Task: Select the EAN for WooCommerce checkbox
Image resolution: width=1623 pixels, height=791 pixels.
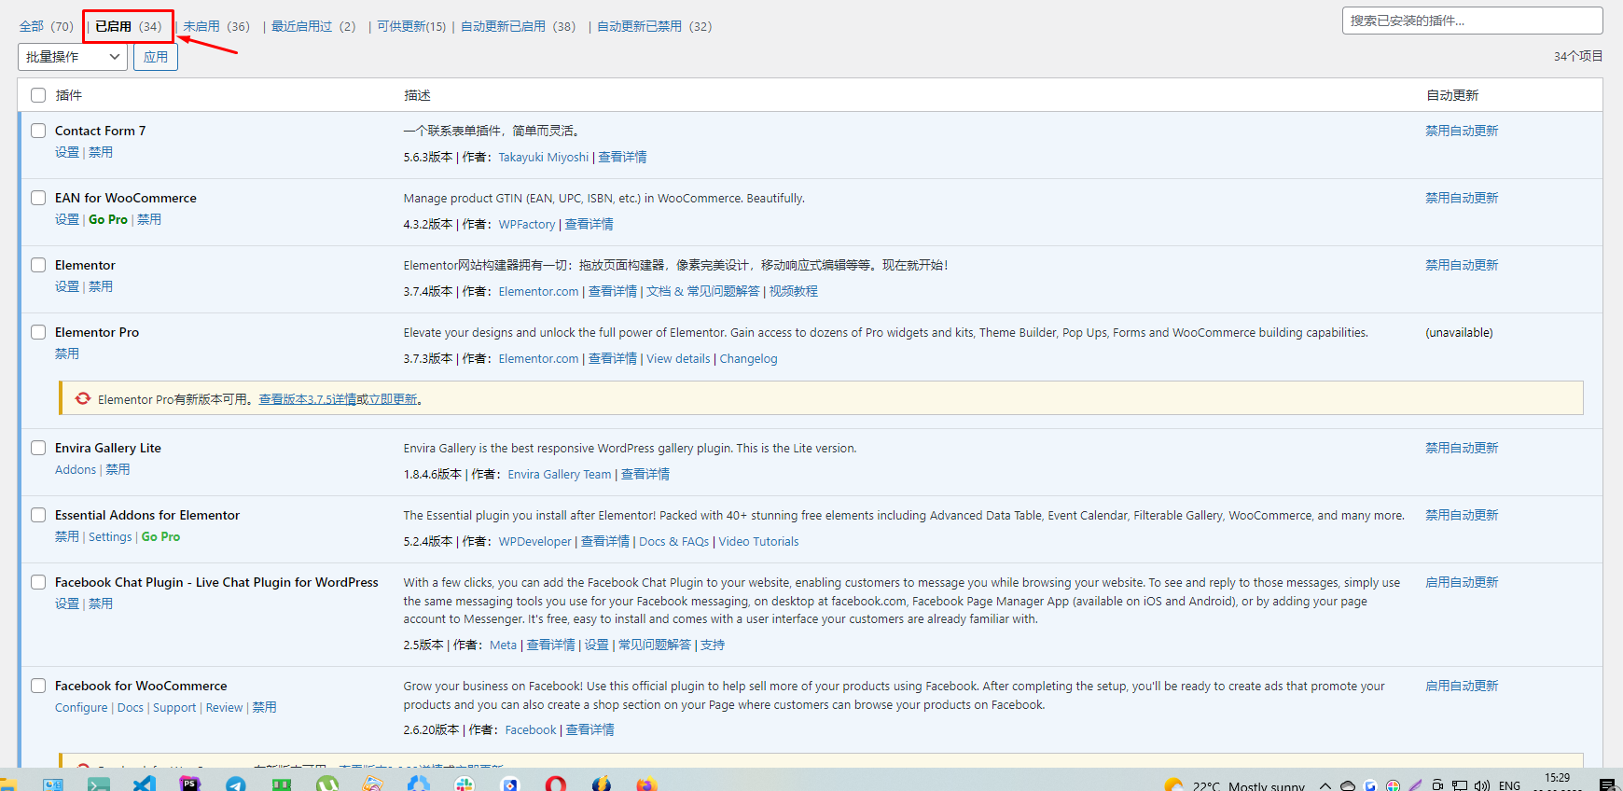Action: [38, 198]
